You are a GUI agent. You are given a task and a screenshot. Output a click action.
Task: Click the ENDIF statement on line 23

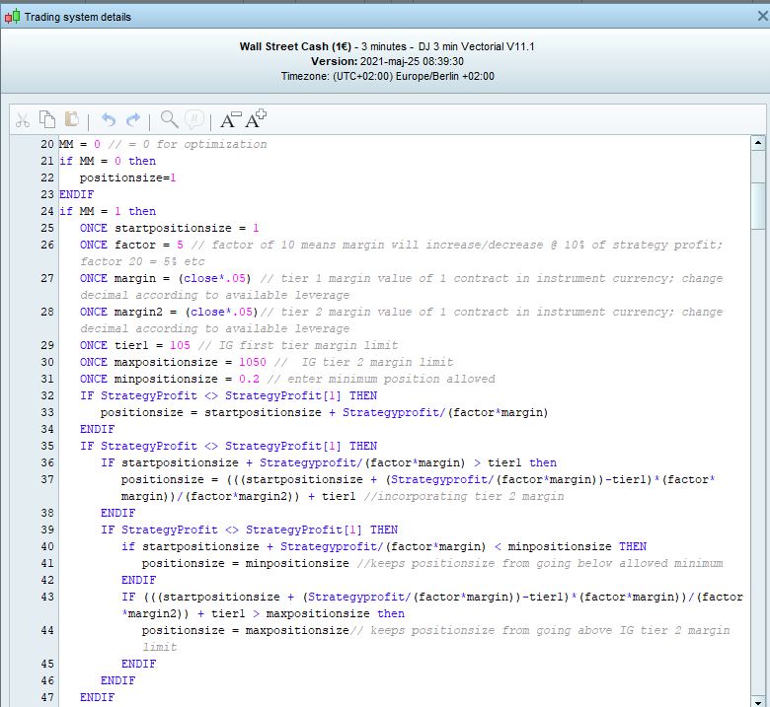click(77, 194)
